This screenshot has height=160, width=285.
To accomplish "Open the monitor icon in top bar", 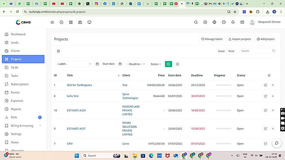I will point(89,22).
